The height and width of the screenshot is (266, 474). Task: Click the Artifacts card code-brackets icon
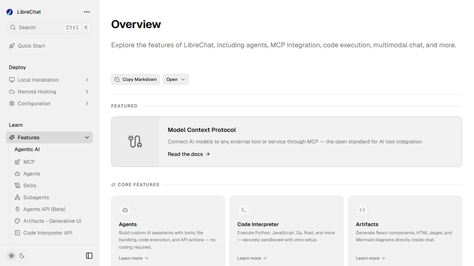tap(362, 210)
